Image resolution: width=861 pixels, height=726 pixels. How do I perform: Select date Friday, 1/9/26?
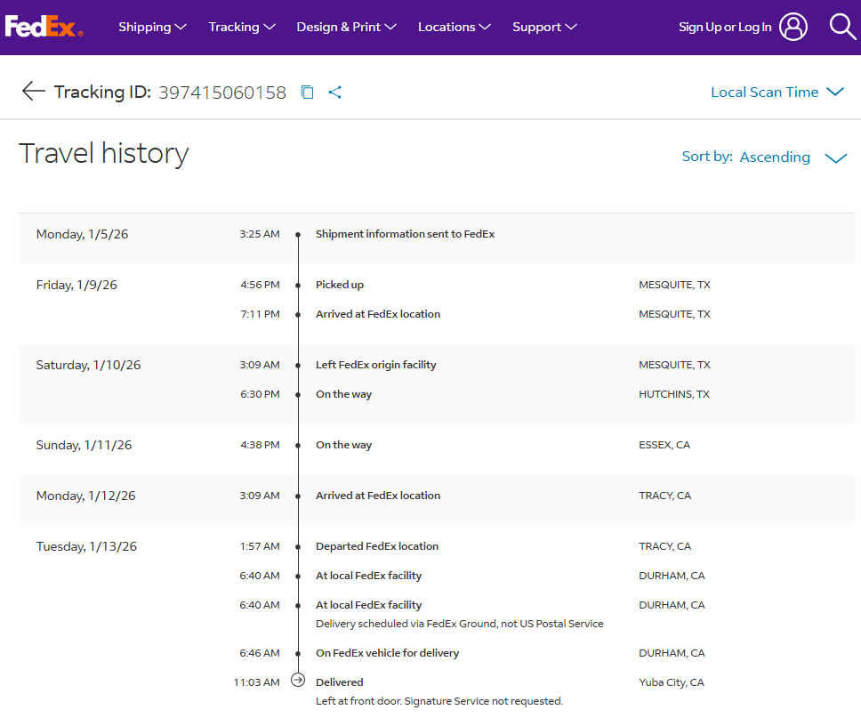76,285
